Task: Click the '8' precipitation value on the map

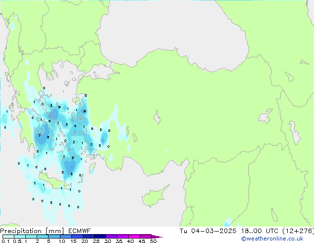Action: pyautogui.click(x=85, y=111)
